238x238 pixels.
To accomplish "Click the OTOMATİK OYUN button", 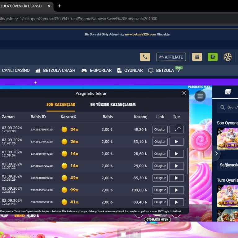I will (157, 219).
